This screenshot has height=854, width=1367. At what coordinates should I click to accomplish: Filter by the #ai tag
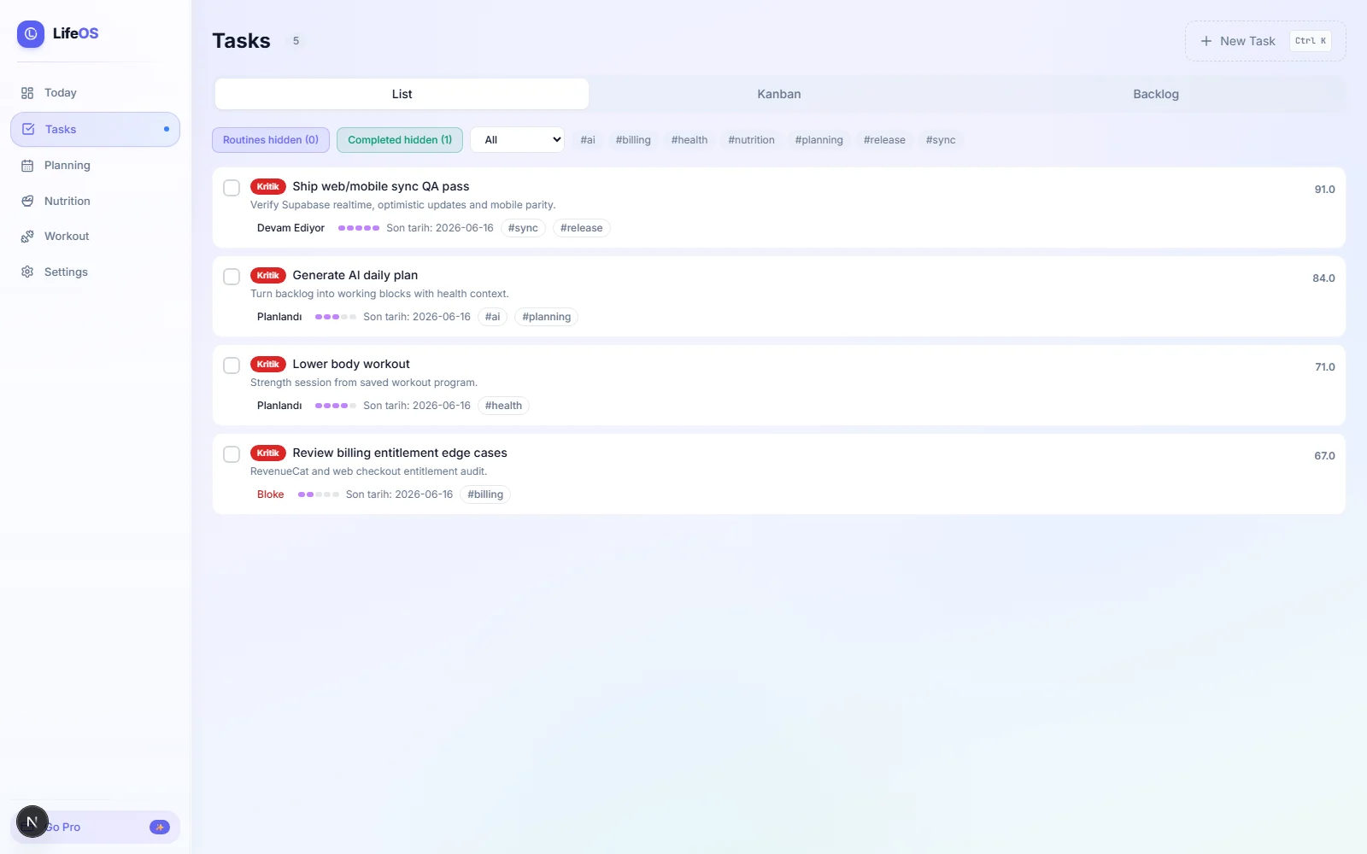[x=588, y=140]
